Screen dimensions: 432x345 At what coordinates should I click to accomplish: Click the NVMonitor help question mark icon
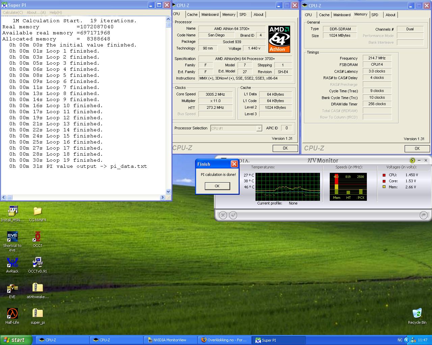[412, 161]
